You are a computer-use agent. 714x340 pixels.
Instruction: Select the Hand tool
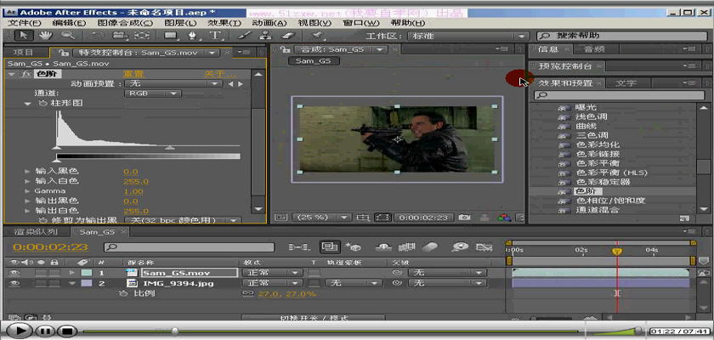(45, 36)
